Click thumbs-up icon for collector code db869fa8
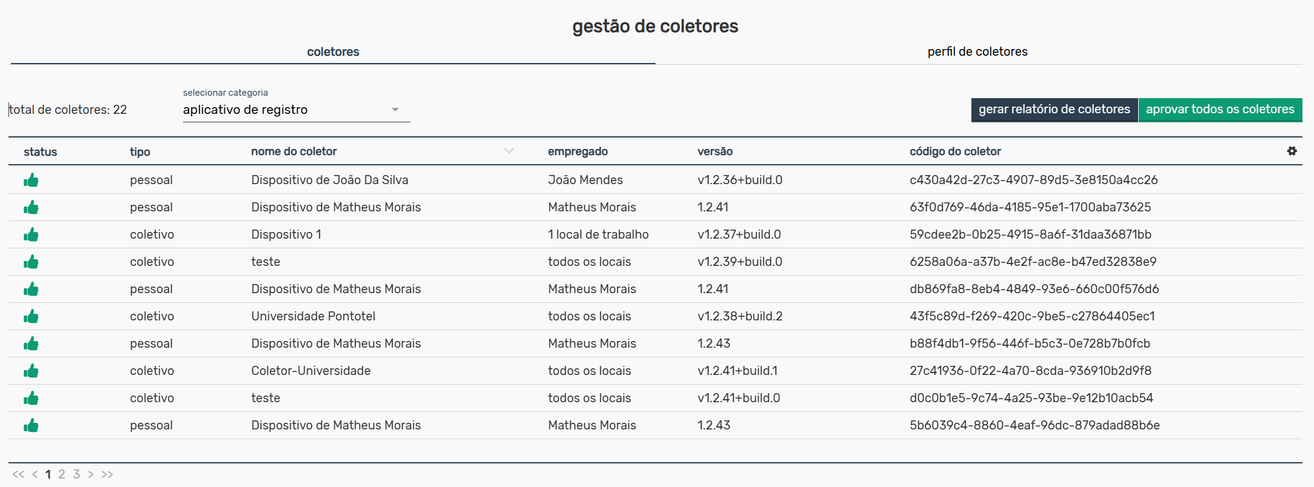This screenshot has height=487, width=1314. pyautogui.click(x=31, y=289)
